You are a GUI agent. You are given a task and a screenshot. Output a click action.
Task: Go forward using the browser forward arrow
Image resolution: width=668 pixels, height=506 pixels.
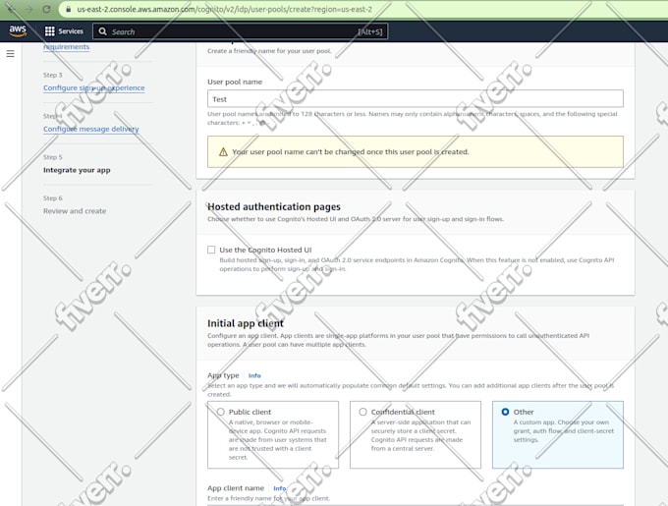pyautogui.click(x=28, y=9)
